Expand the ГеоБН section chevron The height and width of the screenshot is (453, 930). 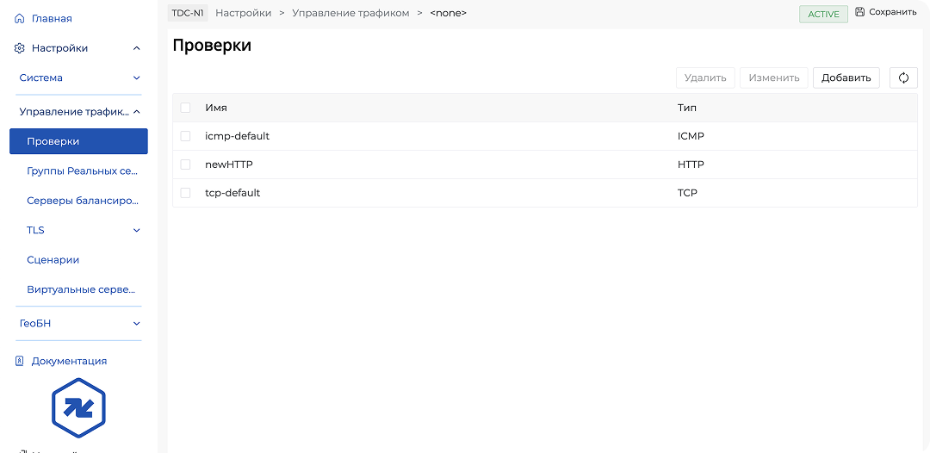point(136,323)
